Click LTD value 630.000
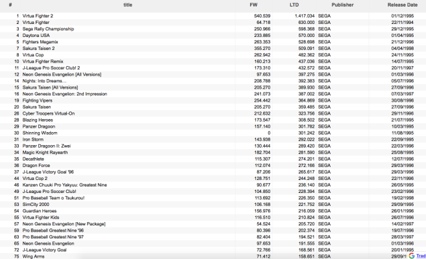The width and height of the screenshot is (426, 259). point(307,23)
